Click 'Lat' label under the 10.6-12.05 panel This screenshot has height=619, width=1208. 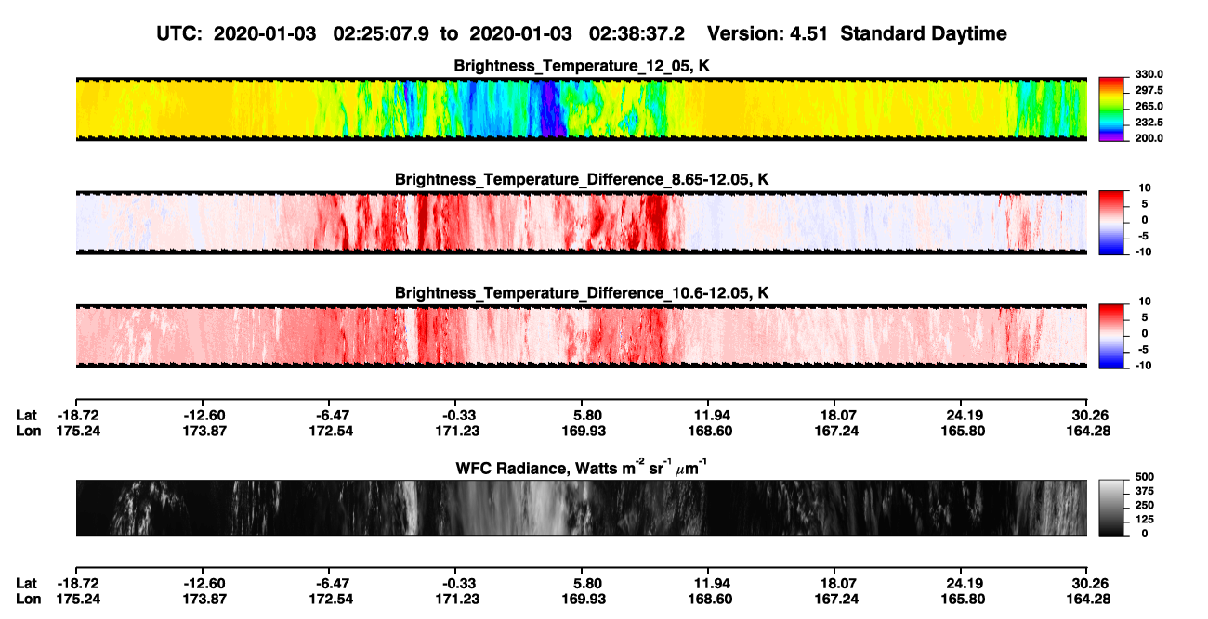point(27,415)
